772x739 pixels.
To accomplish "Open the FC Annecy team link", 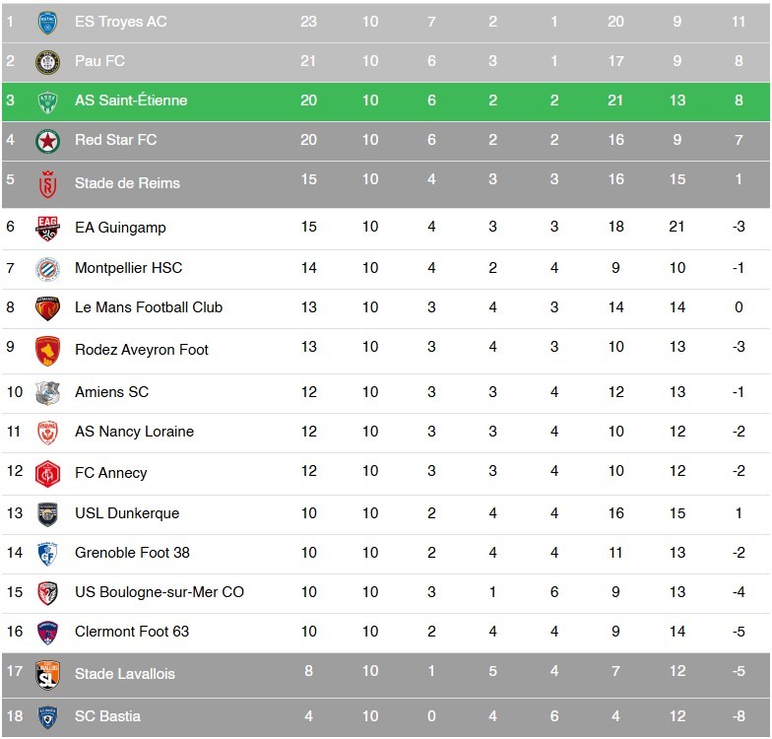I will (x=110, y=473).
